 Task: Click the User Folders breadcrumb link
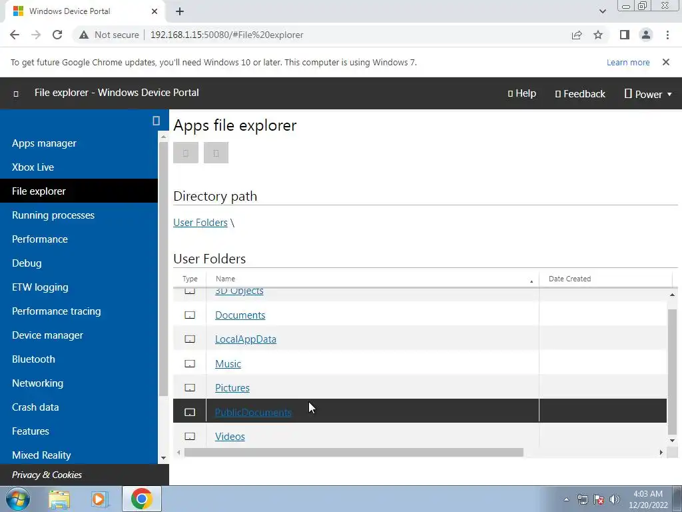point(200,223)
